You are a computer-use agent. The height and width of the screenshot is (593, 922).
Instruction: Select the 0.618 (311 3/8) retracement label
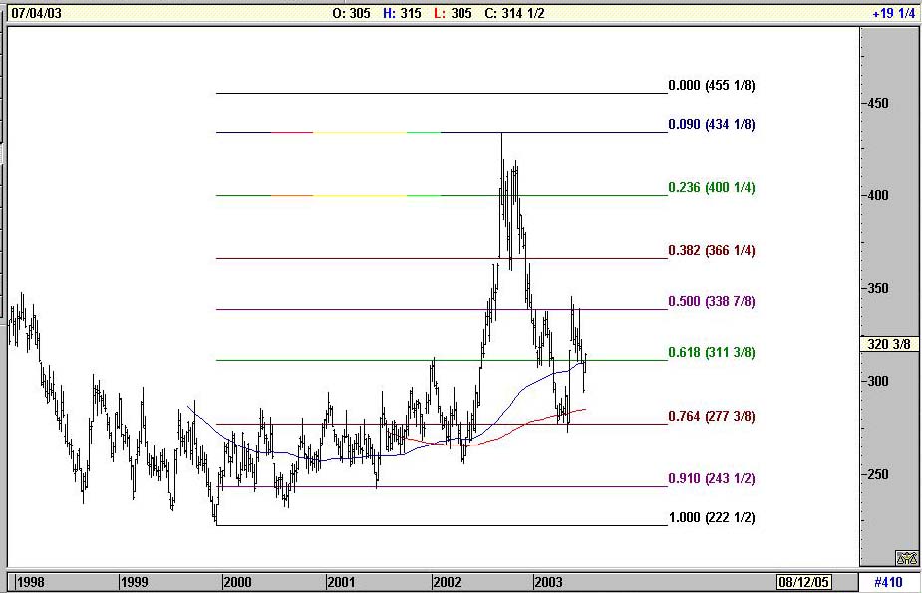[x=712, y=352]
